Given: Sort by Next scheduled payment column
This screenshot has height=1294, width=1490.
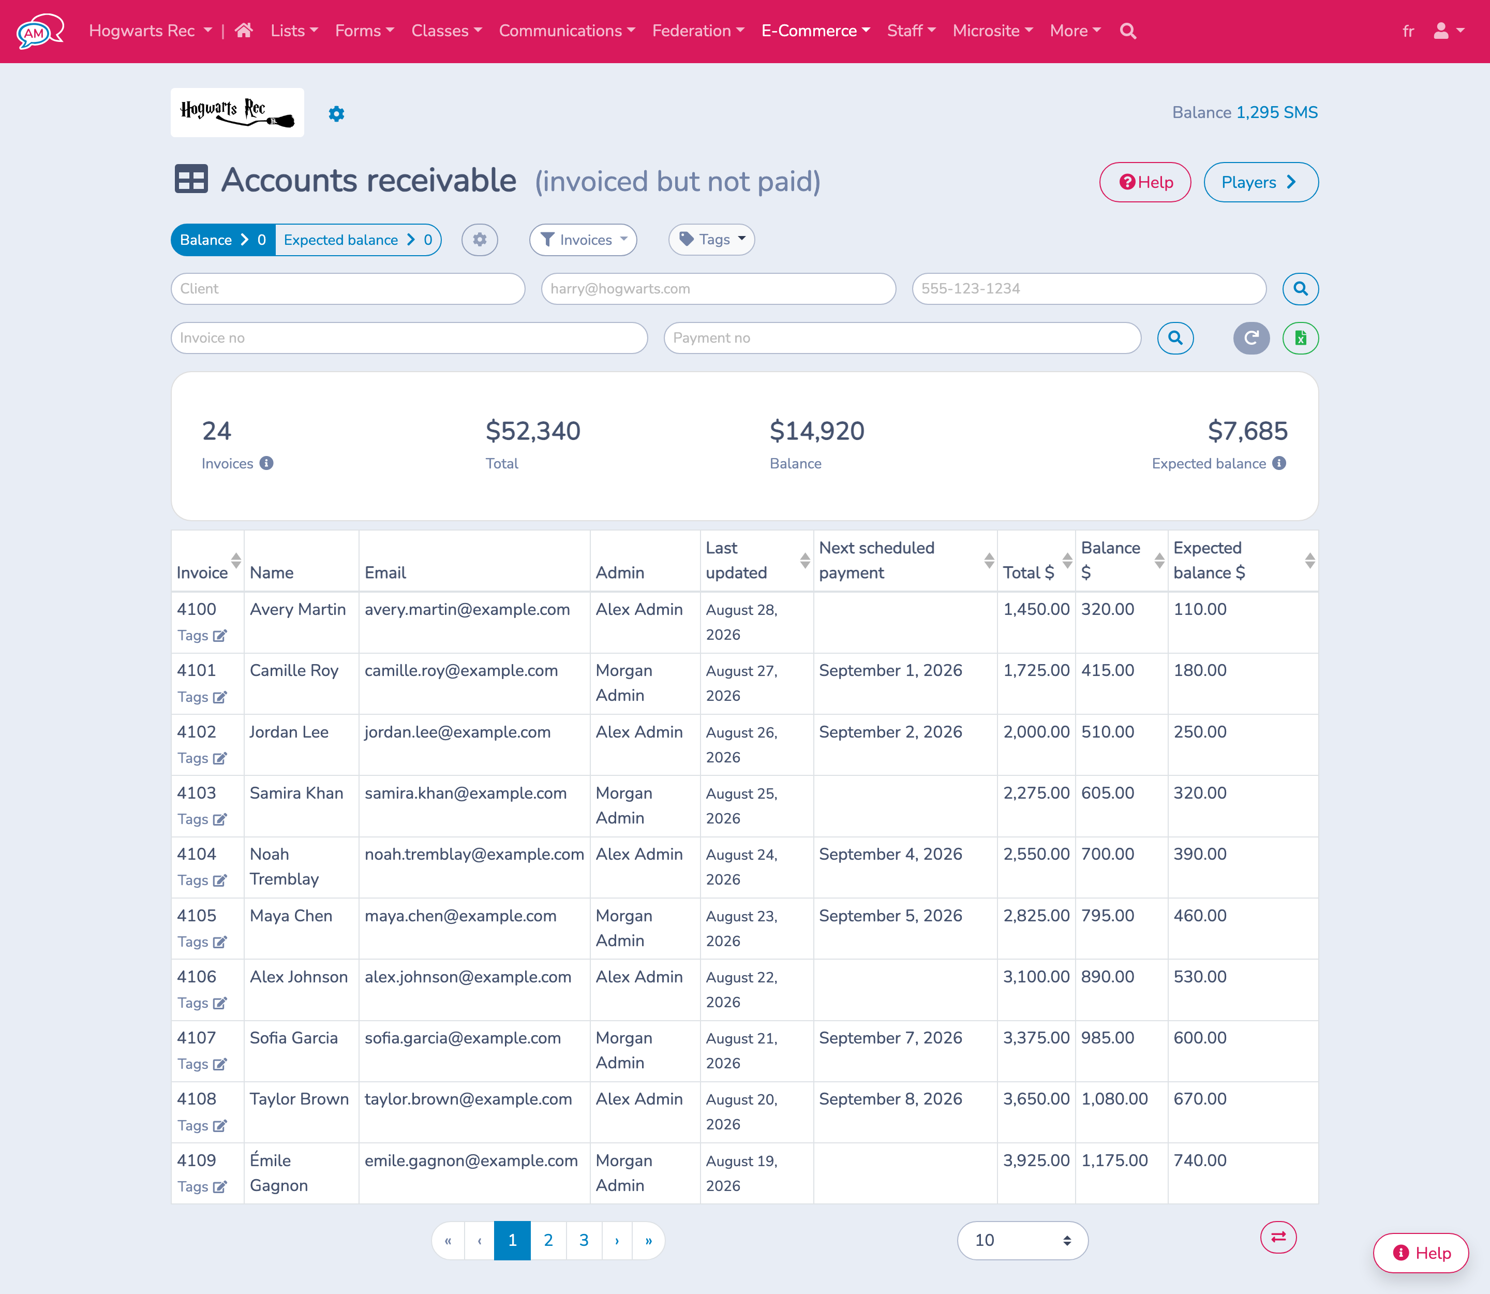Looking at the screenshot, I should coord(989,561).
